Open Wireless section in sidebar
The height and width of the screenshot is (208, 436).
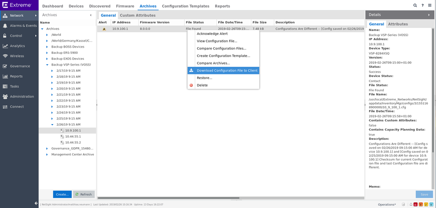17,56
